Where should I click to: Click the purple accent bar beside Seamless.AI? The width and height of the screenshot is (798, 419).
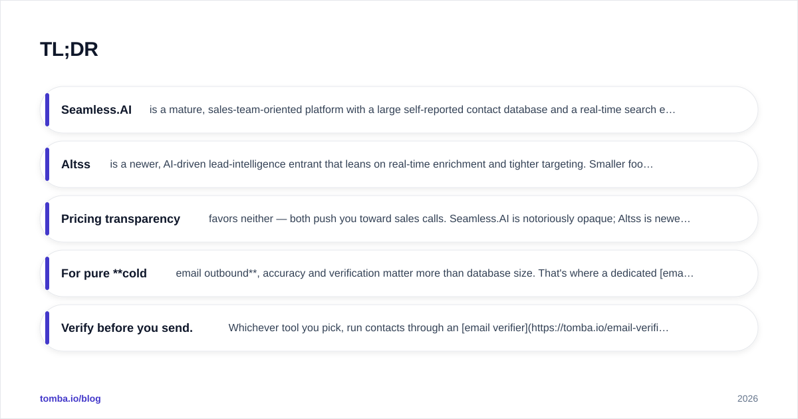click(x=47, y=110)
